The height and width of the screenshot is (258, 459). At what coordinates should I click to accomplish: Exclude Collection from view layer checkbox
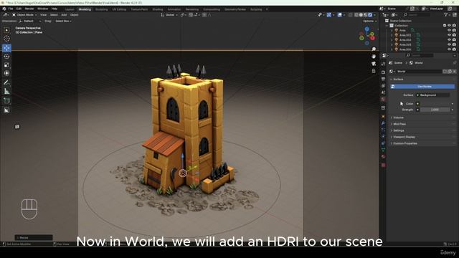click(445, 26)
